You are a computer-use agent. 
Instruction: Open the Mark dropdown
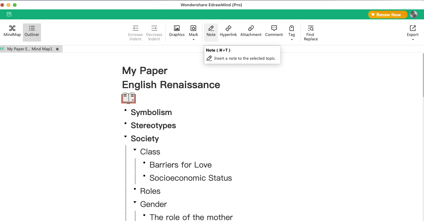coord(193,33)
